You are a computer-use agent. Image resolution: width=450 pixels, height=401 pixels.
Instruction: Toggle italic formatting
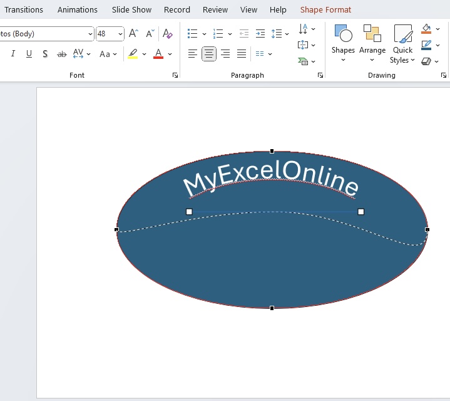coord(13,54)
